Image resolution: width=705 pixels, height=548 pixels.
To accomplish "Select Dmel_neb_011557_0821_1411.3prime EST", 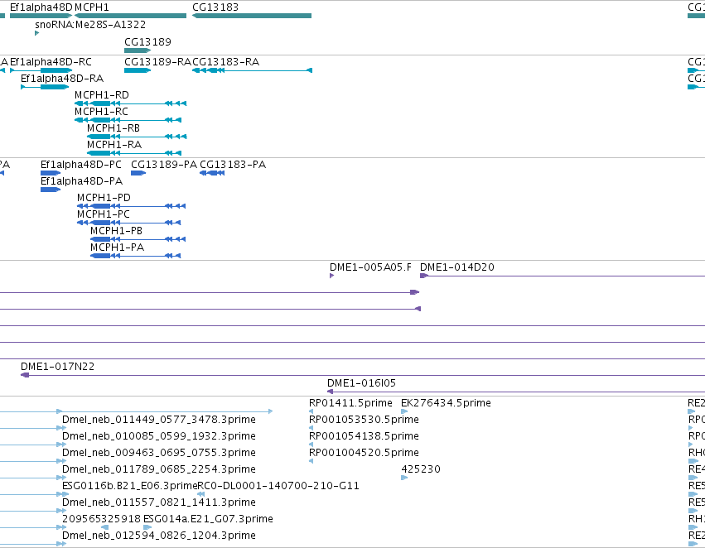I will pyautogui.click(x=159, y=502).
